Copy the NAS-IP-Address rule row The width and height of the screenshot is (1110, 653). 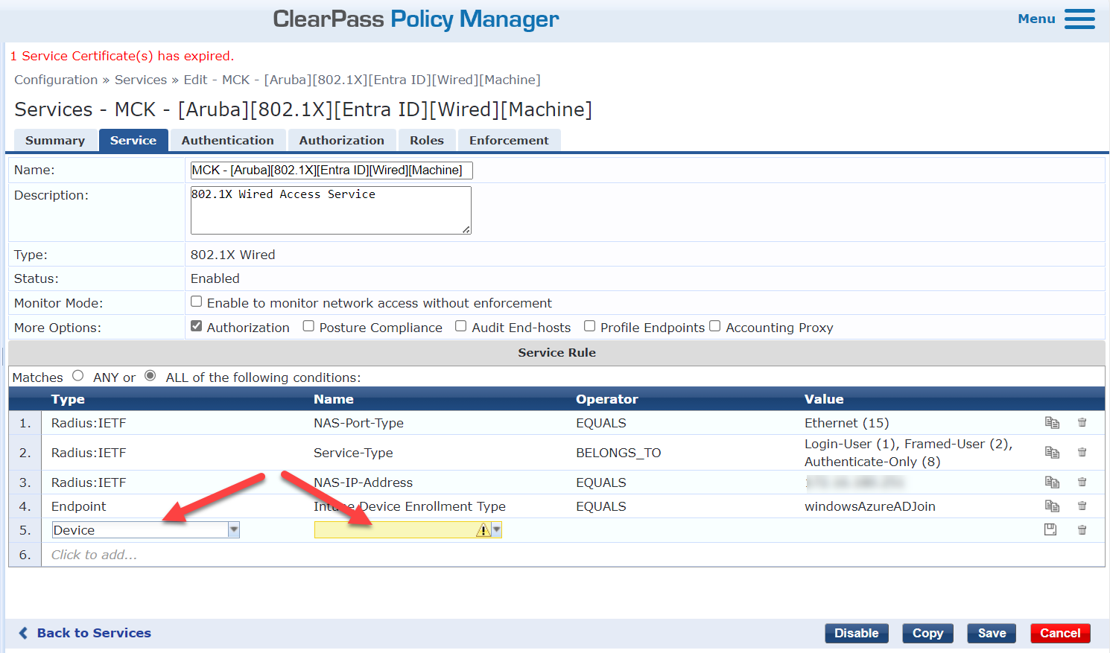coord(1052,482)
